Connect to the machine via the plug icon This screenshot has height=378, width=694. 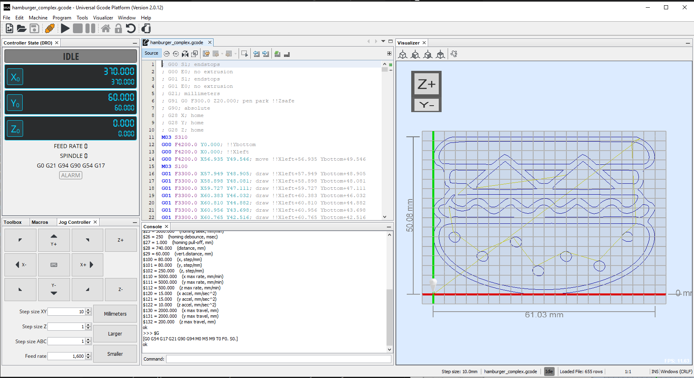[x=49, y=28]
